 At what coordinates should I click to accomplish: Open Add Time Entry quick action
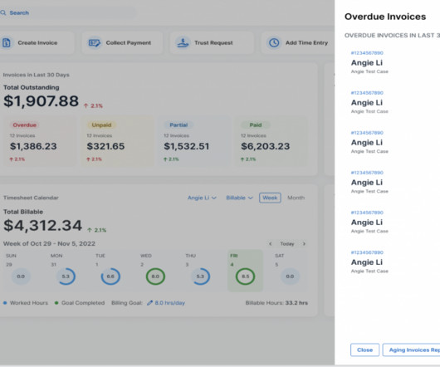pyautogui.click(x=298, y=43)
